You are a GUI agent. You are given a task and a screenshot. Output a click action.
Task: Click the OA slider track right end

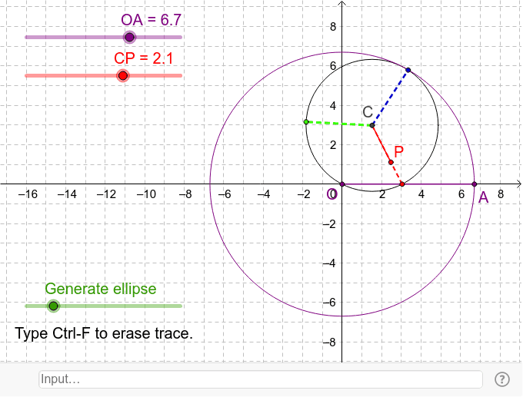click(181, 37)
